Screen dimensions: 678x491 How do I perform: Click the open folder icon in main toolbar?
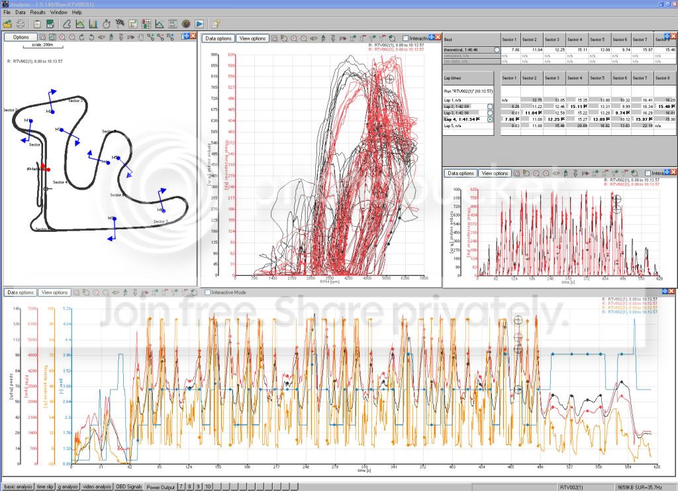(x=7, y=23)
